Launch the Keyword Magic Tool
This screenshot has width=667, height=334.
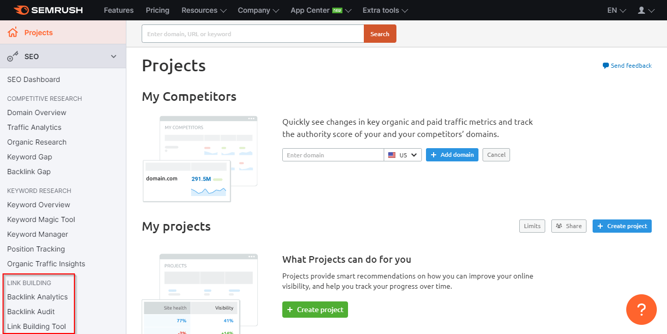[x=41, y=219]
